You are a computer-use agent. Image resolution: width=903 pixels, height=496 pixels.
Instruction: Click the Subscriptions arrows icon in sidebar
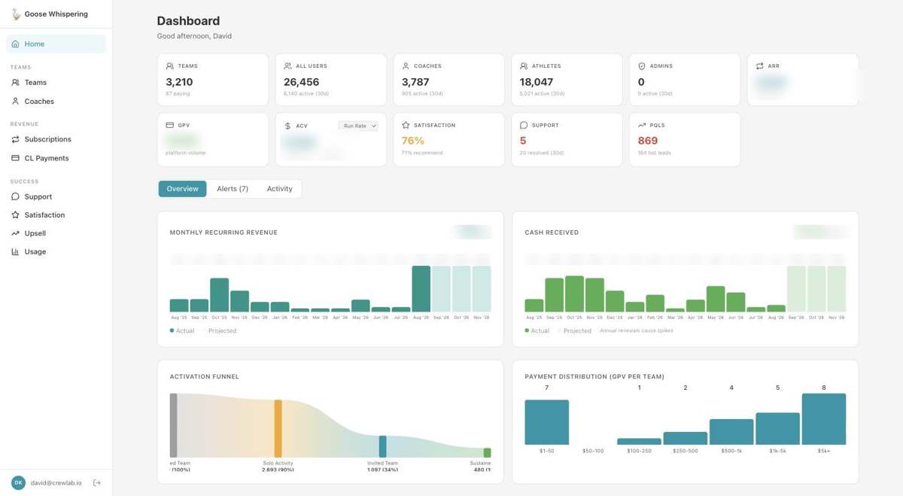click(16, 139)
